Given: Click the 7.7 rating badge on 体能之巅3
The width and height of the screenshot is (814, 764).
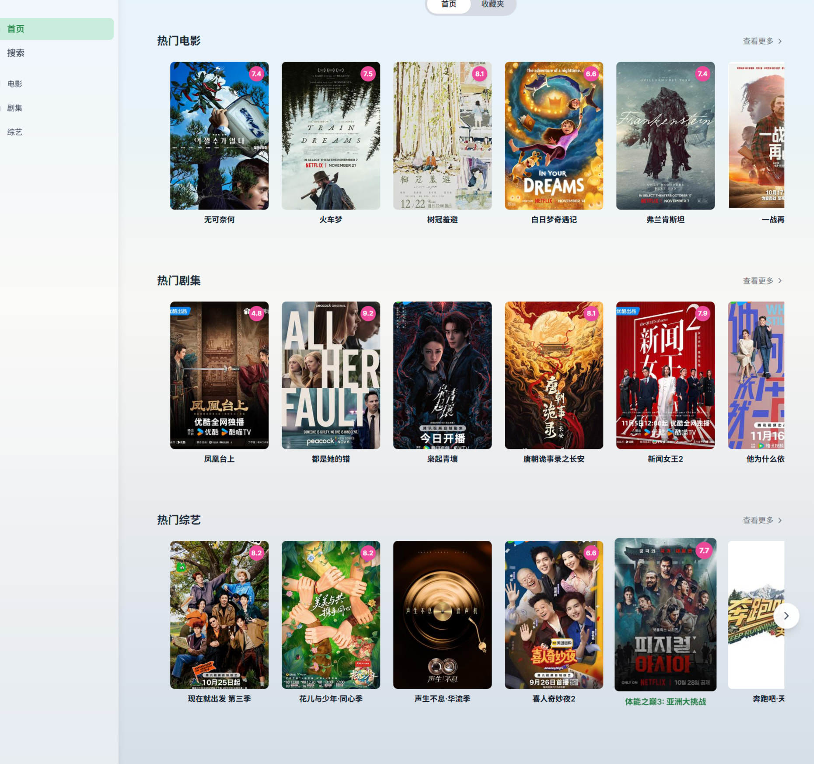Looking at the screenshot, I should [704, 550].
